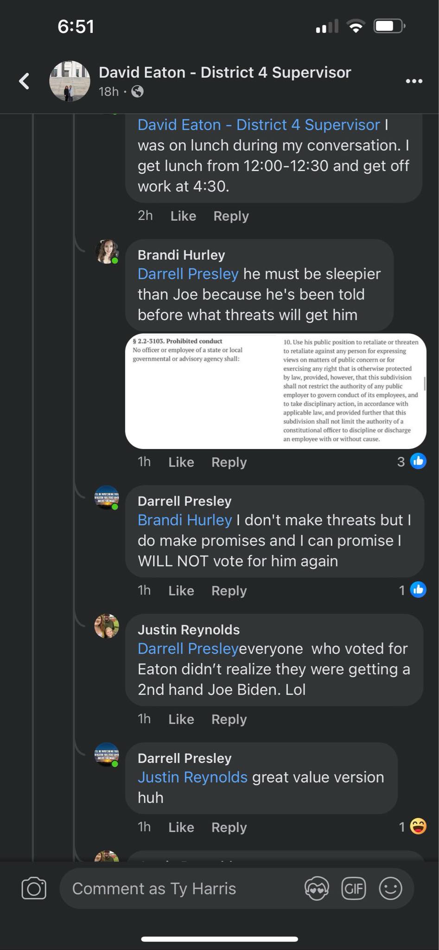Screen dimensions: 439x950
Task: Reply to Justin Reynolds' comment
Action: (229, 719)
